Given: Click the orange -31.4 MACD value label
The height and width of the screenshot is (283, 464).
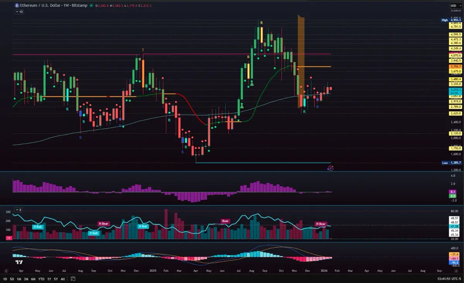Looking at the screenshot, I should point(454,254).
